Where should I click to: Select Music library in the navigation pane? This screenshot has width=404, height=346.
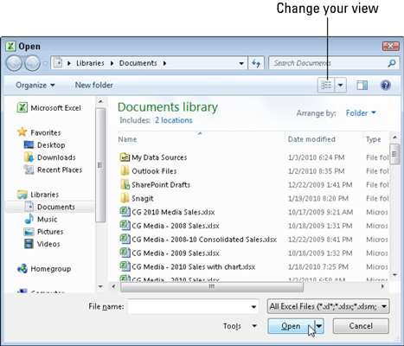tap(41, 219)
